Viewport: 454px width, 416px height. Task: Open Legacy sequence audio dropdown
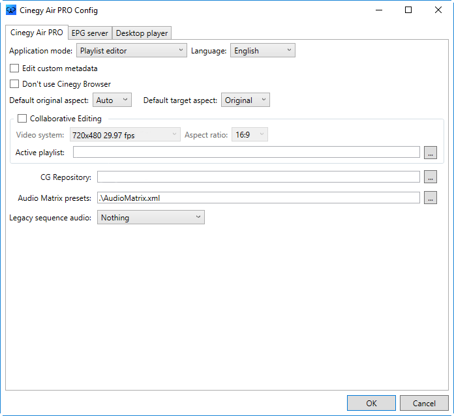click(x=151, y=217)
